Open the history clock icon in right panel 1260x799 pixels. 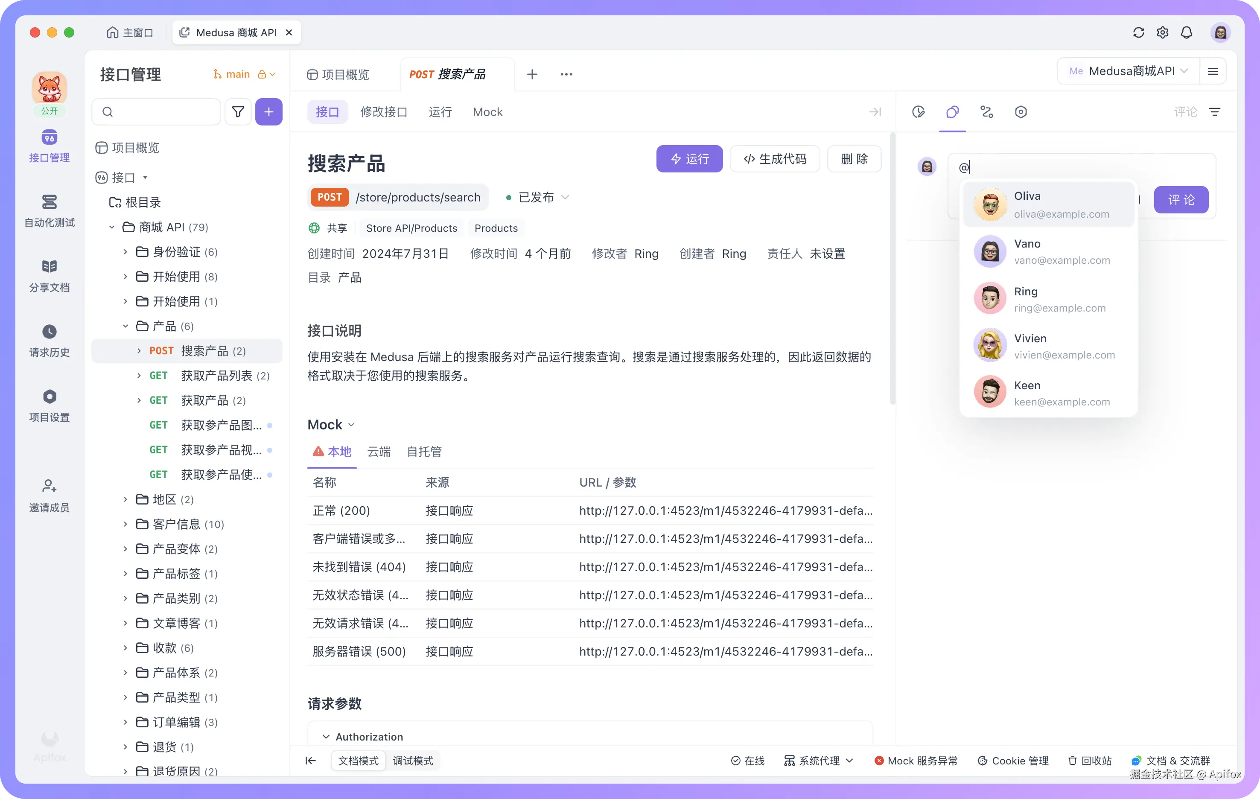coord(918,111)
